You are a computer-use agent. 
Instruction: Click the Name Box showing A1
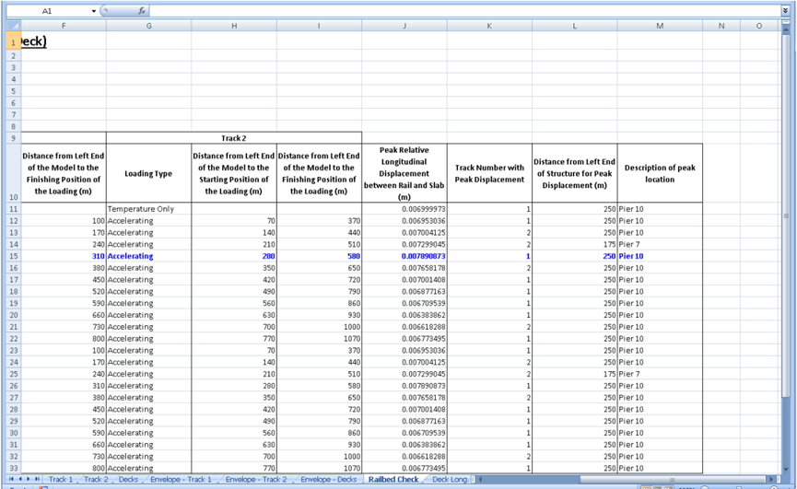click(46, 11)
